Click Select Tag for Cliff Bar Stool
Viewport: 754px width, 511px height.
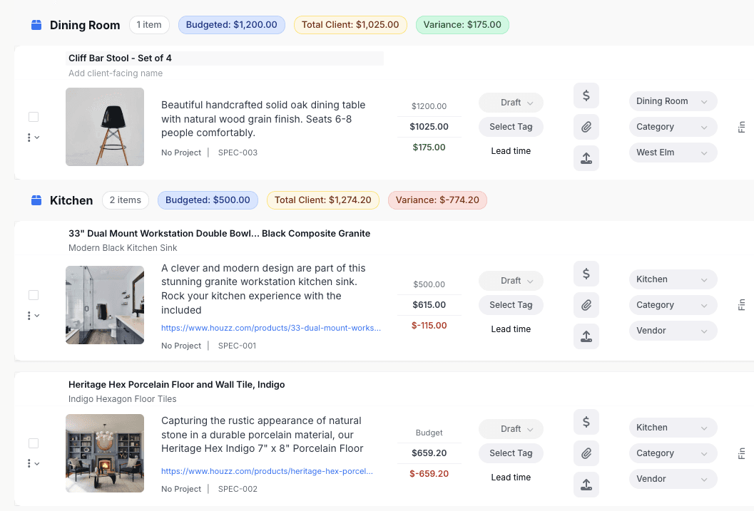pyautogui.click(x=511, y=127)
